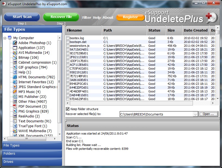Select the GIF graphics (794) tree item
Image resolution: width=222 pixels, height=168 pixels.
click(x=33, y=67)
